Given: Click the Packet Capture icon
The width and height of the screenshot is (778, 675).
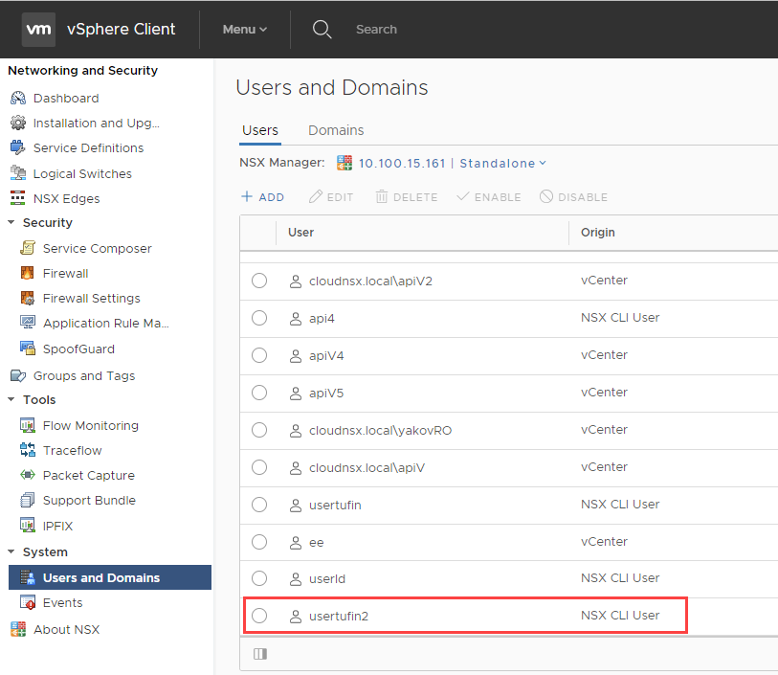Looking at the screenshot, I should [28, 475].
